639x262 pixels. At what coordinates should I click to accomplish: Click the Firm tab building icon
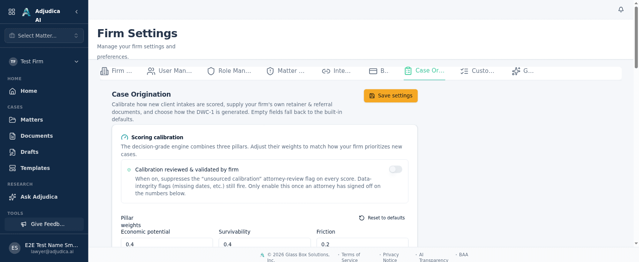click(104, 71)
